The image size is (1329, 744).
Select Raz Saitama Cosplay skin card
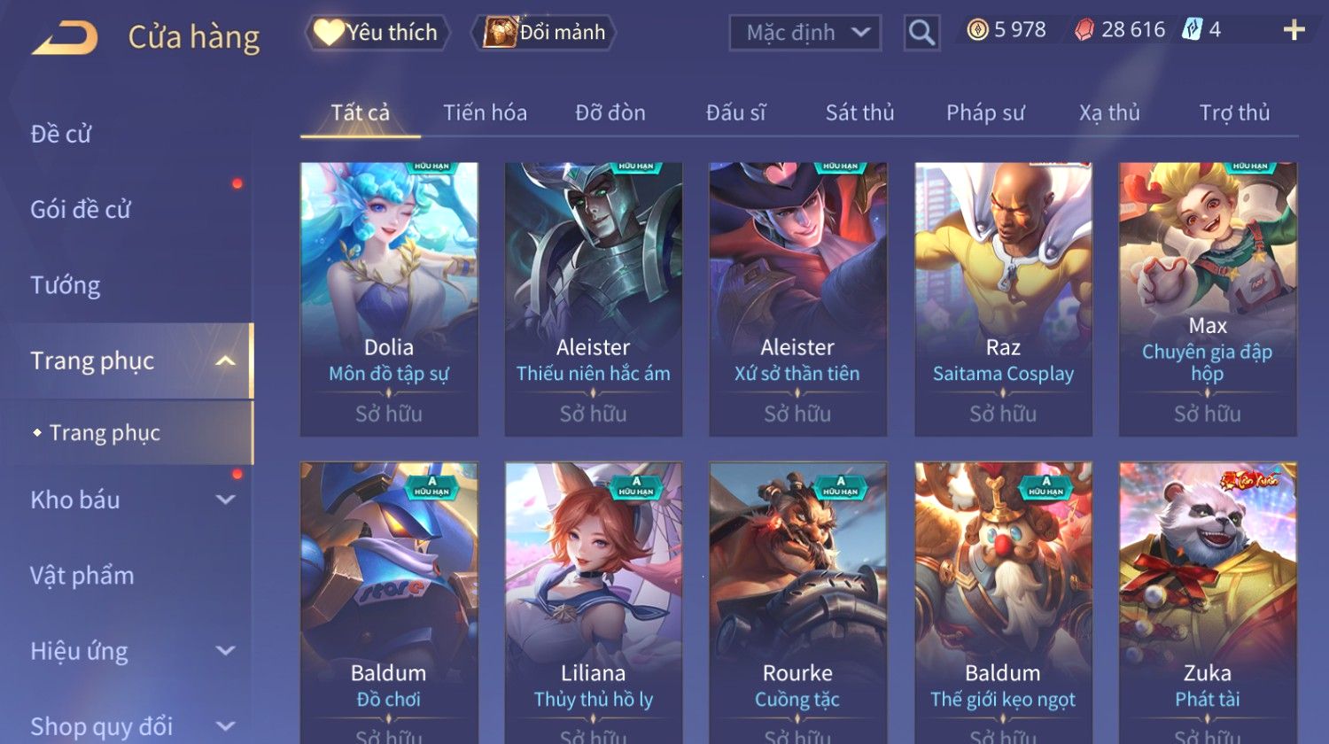point(1003,298)
